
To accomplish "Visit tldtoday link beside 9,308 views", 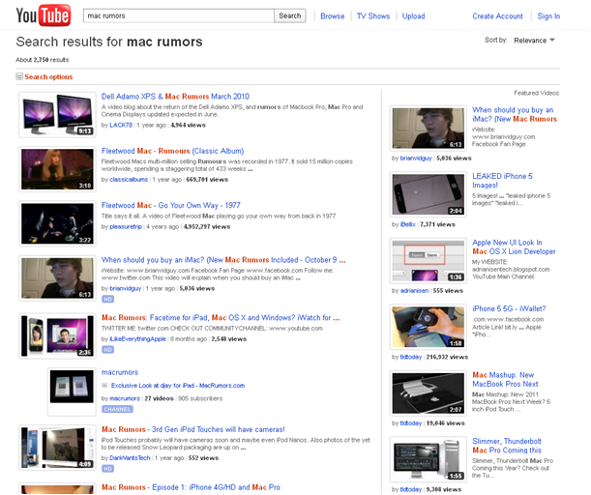I will point(411,490).
